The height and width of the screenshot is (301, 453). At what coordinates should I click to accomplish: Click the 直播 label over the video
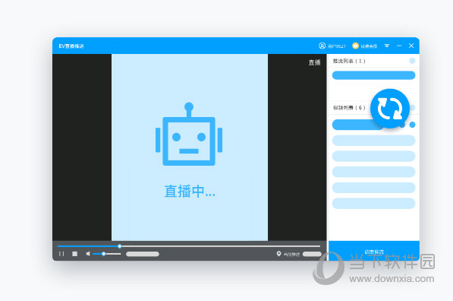tap(314, 62)
